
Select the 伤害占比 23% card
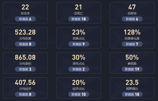[x=79, y=38]
